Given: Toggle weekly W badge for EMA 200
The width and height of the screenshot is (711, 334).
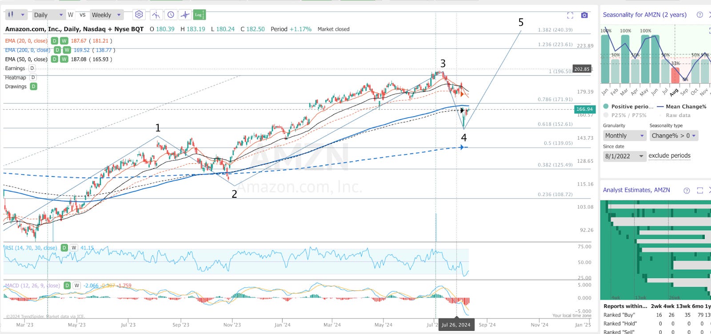Looking at the screenshot, I should [x=67, y=50].
